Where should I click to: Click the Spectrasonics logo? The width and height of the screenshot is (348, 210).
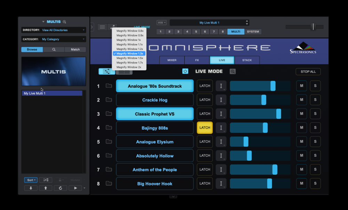pyautogui.click(x=303, y=48)
